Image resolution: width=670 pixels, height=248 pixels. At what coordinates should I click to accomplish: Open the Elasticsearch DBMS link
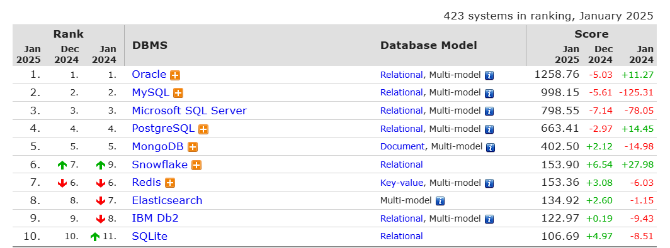(167, 200)
